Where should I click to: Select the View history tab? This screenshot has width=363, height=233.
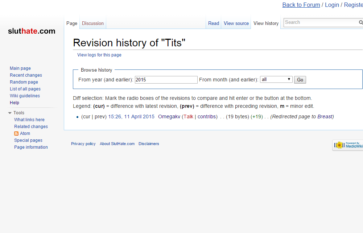pyautogui.click(x=266, y=23)
